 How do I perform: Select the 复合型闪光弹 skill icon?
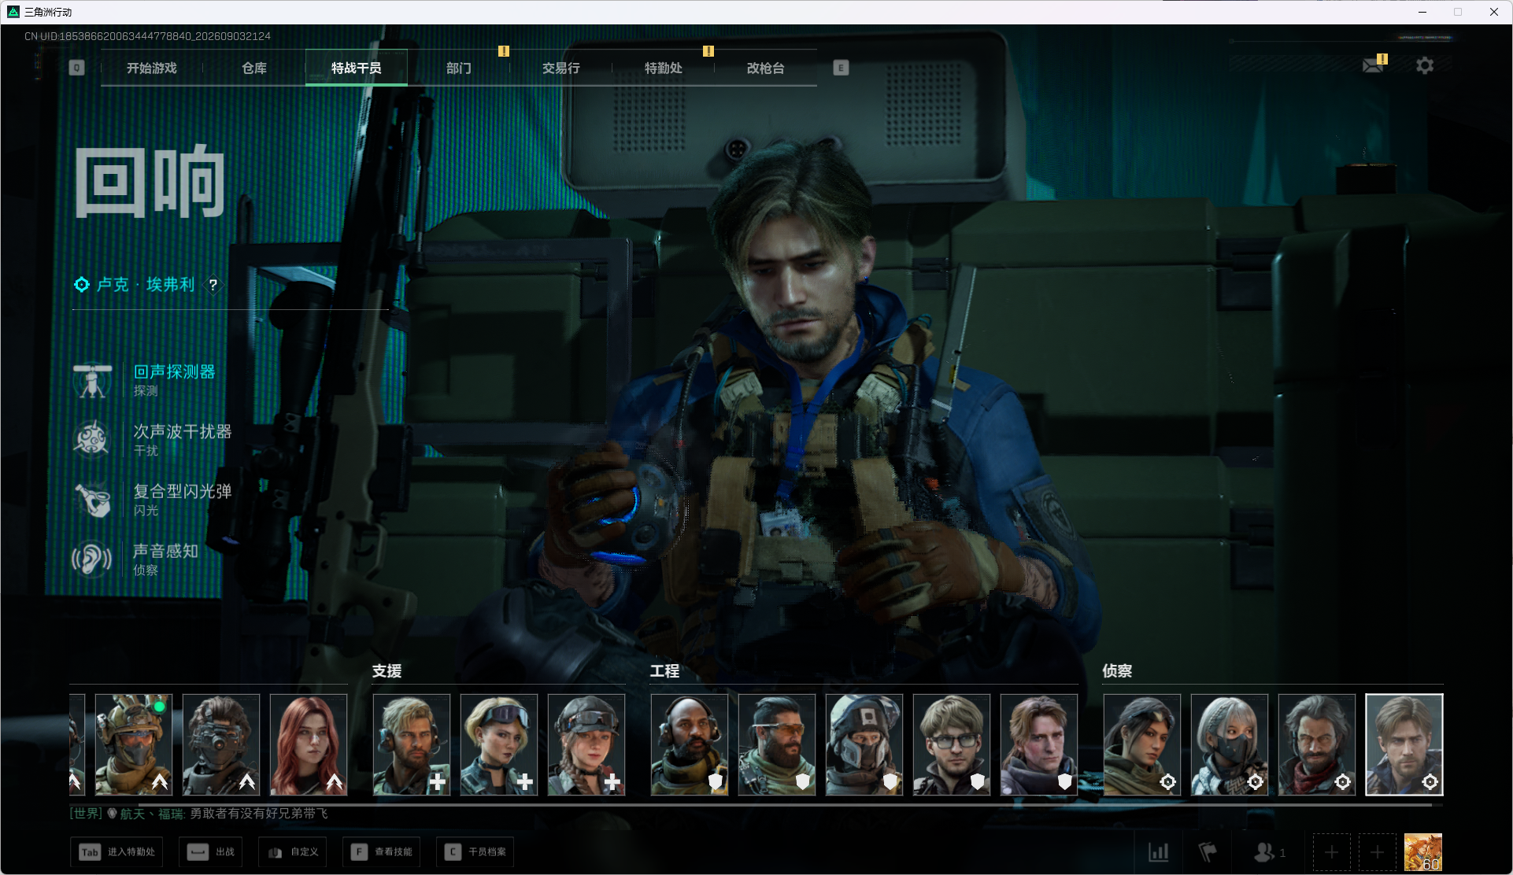92,500
